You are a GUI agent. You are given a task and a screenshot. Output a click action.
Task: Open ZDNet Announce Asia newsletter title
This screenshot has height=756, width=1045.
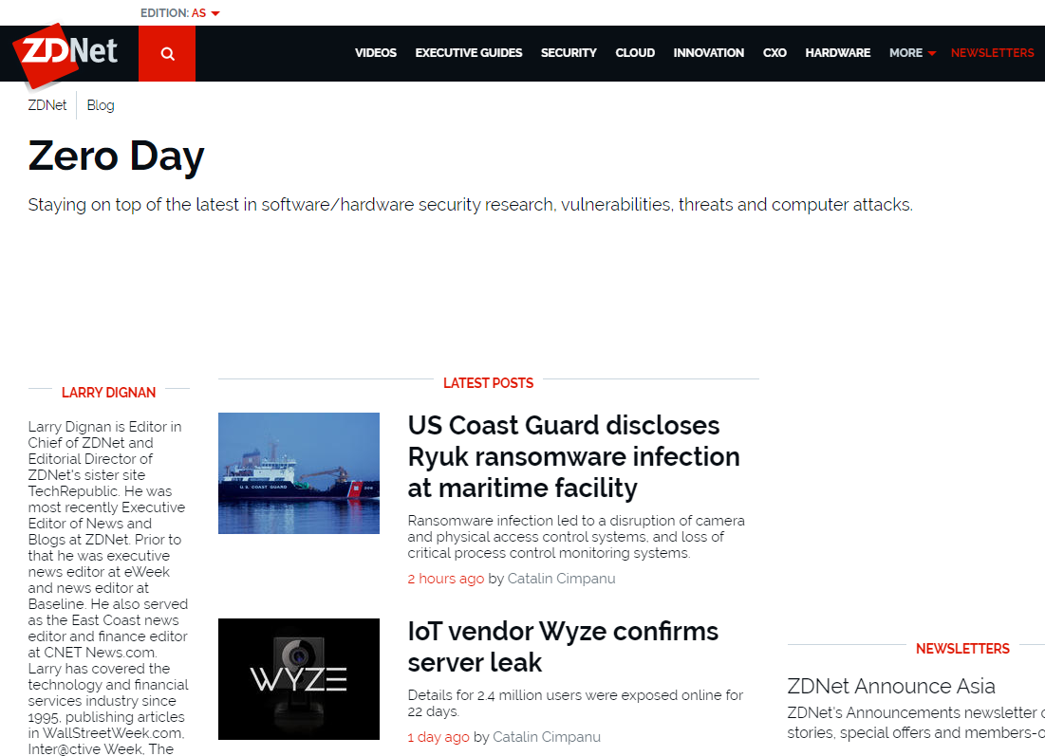[x=891, y=686]
